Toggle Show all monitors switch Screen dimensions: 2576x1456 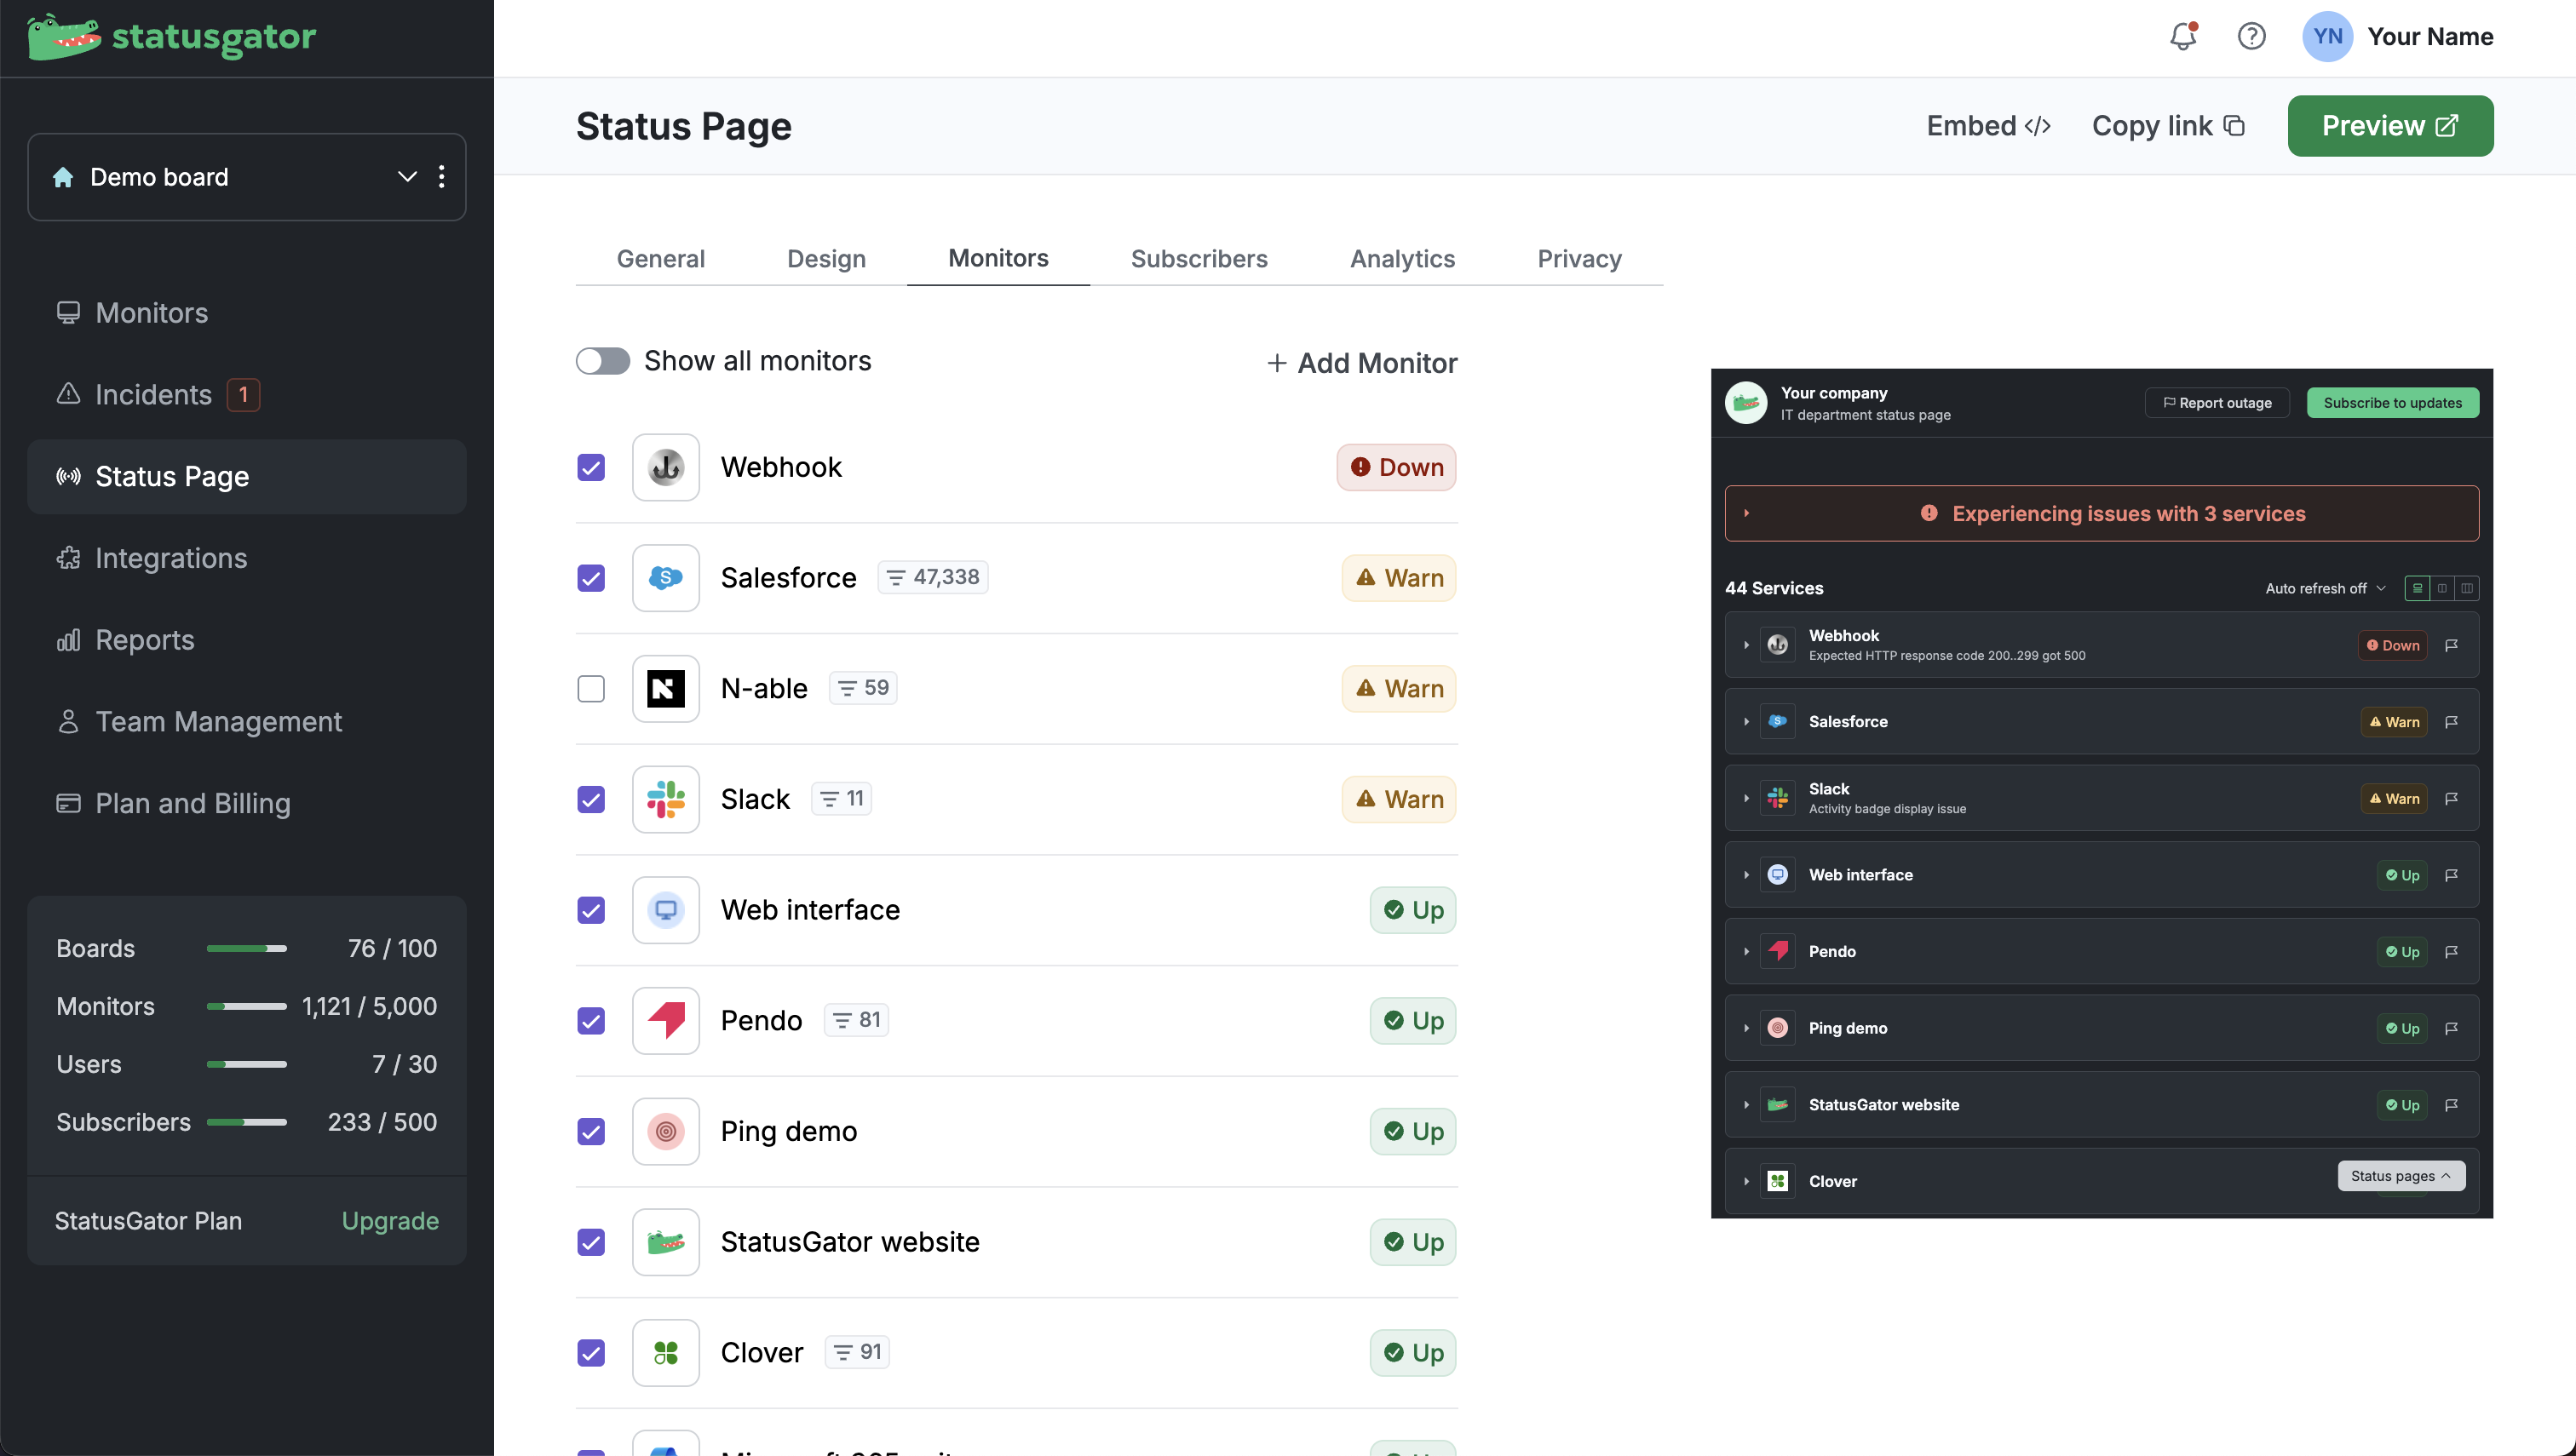click(602, 361)
